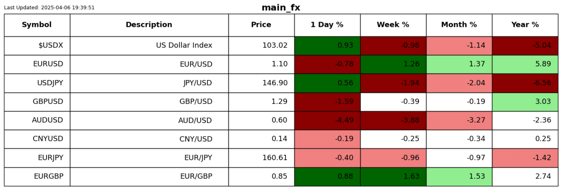
Task: Click the Price column header
Action: click(261, 25)
